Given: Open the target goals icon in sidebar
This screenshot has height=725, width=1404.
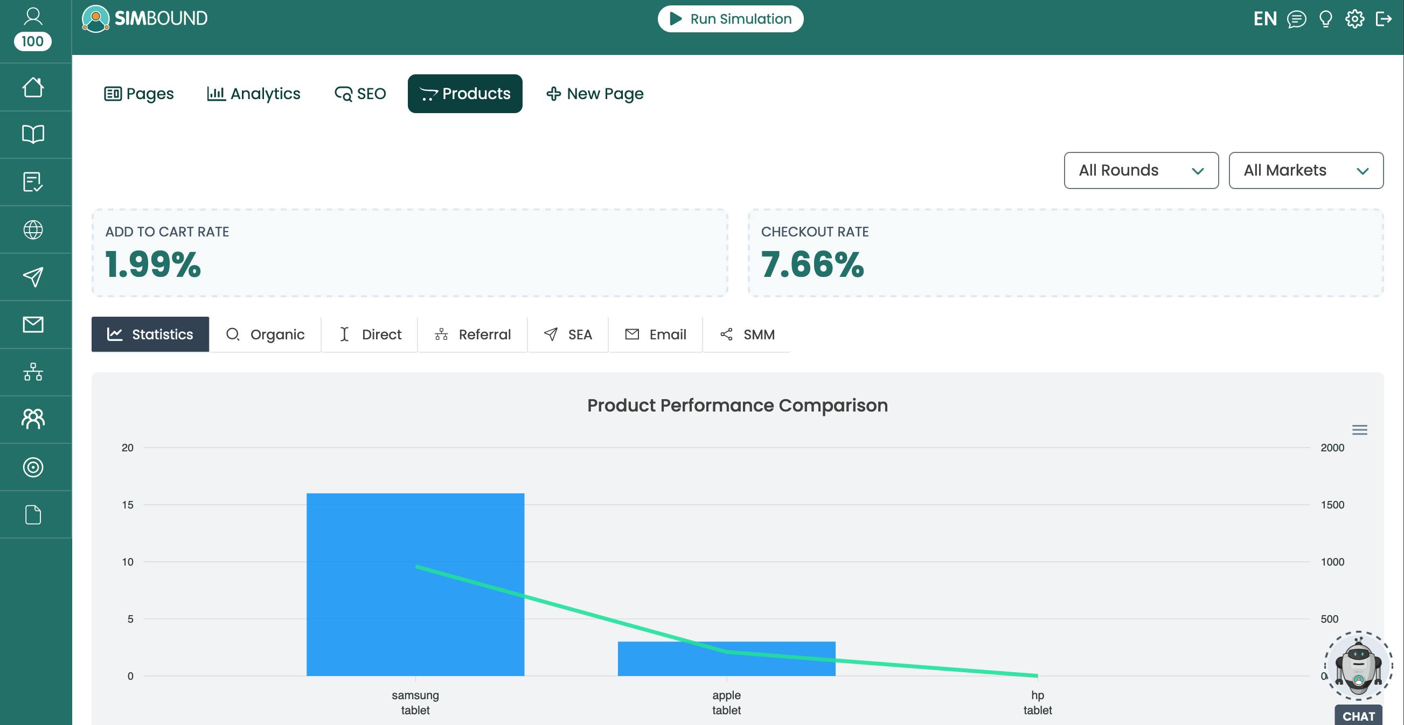Looking at the screenshot, I should [33, 467].
